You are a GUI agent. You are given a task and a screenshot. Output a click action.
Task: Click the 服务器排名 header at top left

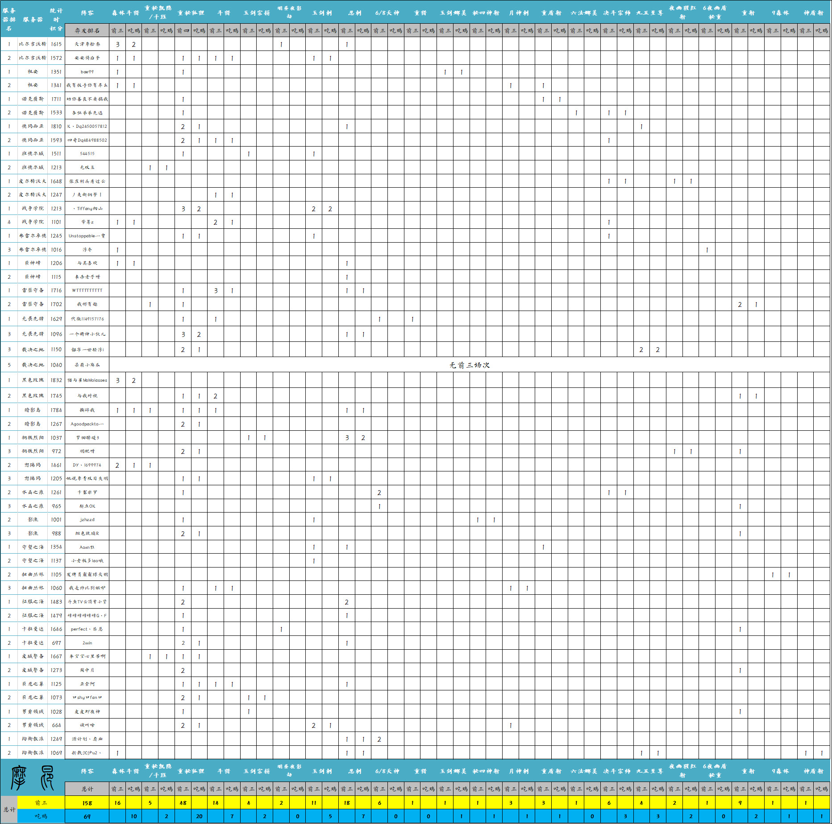[9, 19]
